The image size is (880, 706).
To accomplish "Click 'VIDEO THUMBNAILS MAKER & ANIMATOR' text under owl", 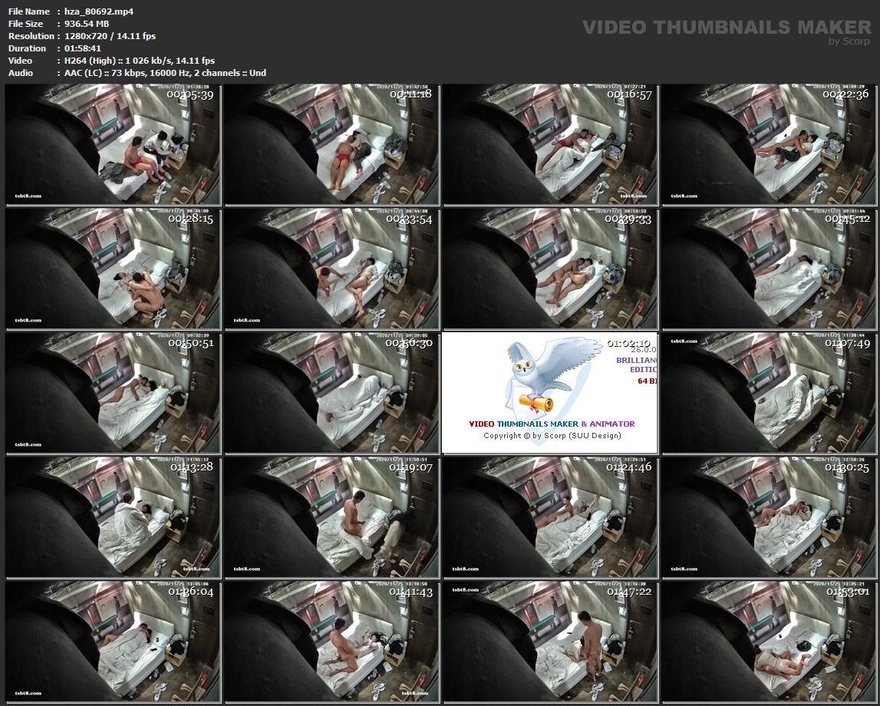I will [x=552, y=424].
